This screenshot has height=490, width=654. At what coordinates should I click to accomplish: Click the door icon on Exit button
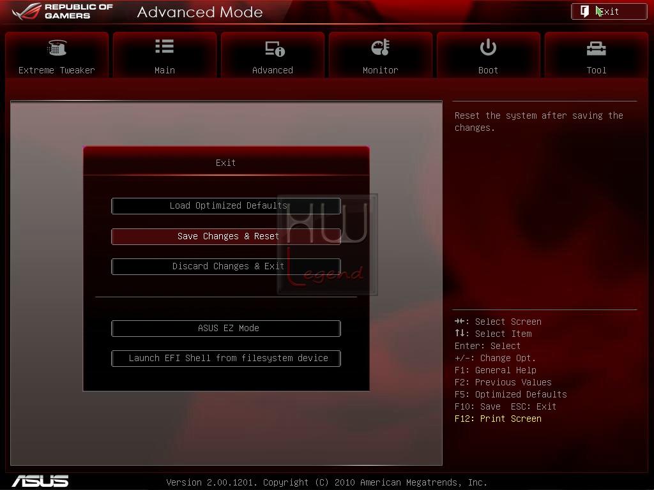coord(585,11)
